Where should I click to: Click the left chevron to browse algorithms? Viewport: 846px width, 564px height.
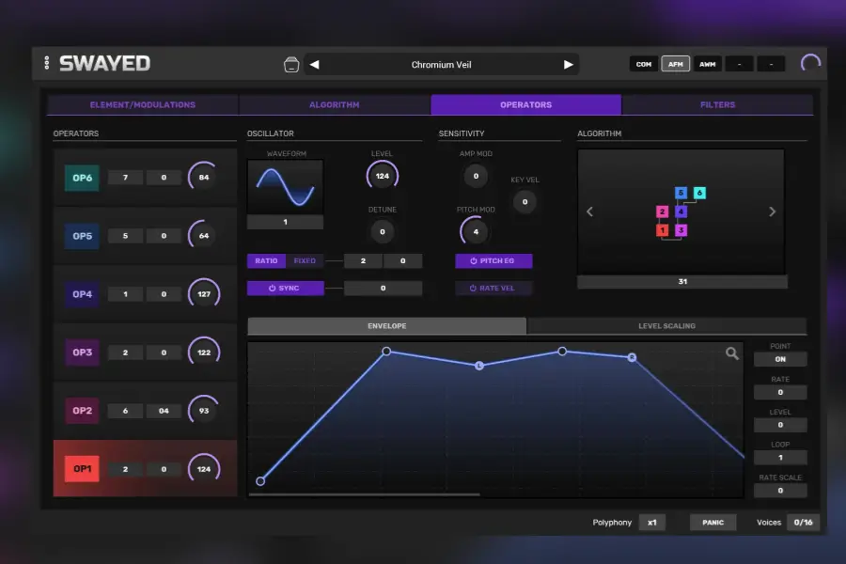point(589,211)
